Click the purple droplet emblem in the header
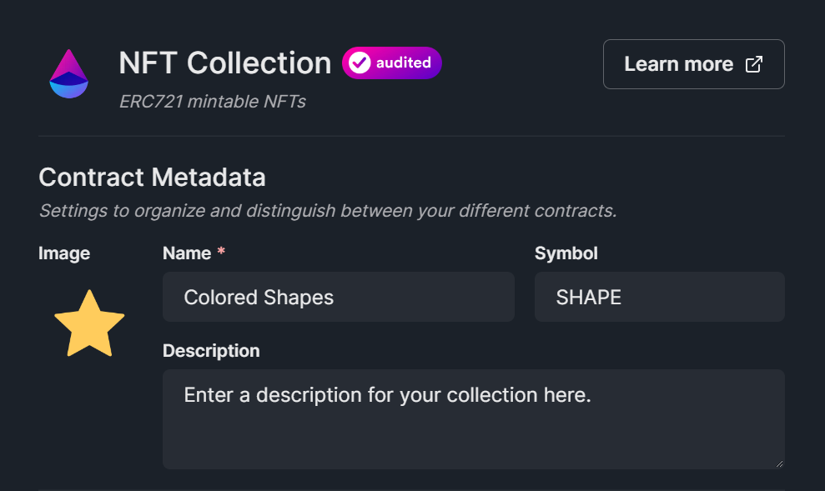The width and height of the screenshot is (825, 491). pos(68,73)
